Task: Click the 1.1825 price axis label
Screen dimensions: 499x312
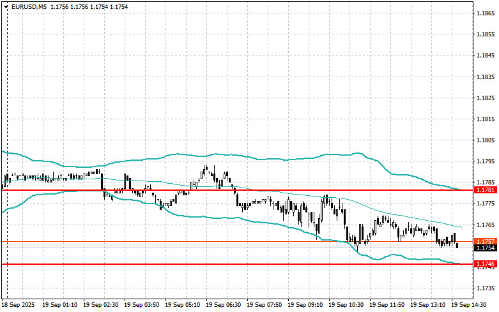Action: [486, 98]
